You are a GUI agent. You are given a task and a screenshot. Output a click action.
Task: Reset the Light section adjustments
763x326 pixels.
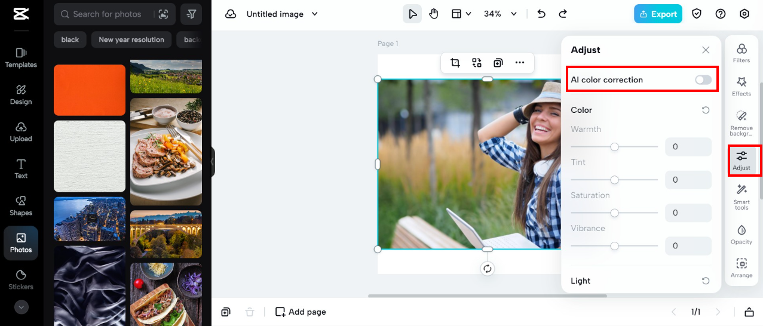coord(706,281)
